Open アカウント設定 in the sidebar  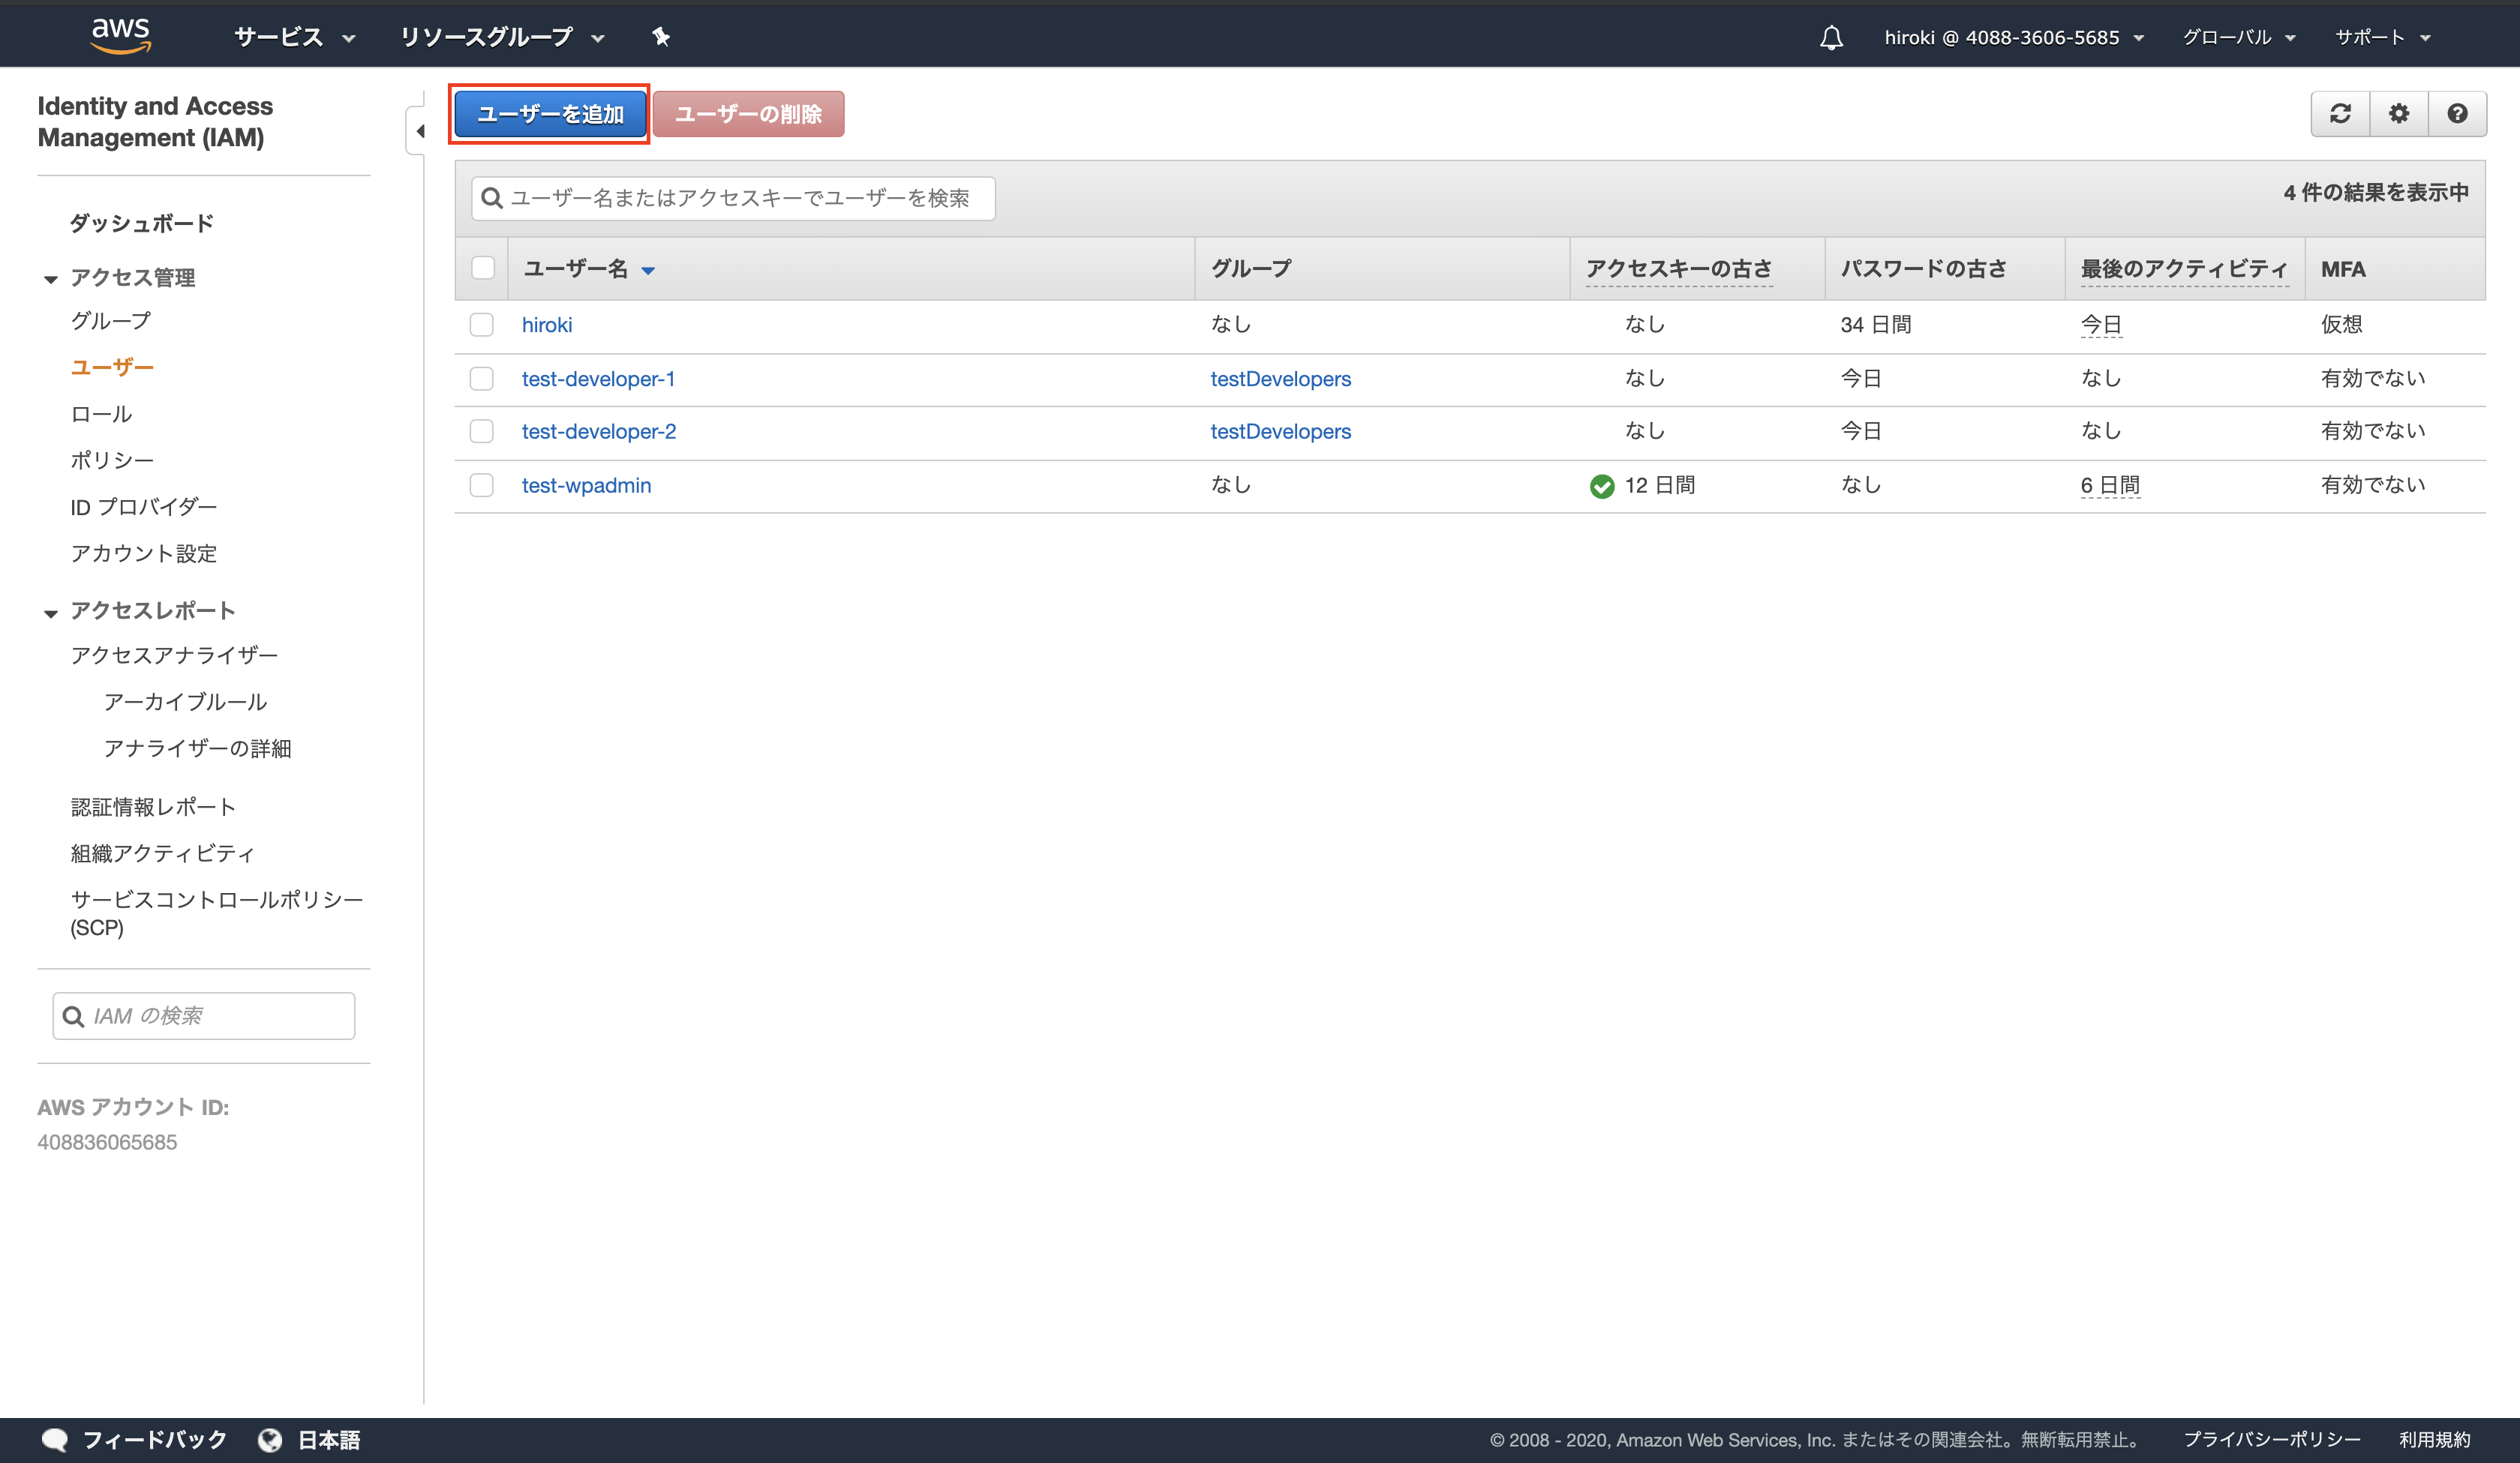(144, 553)
